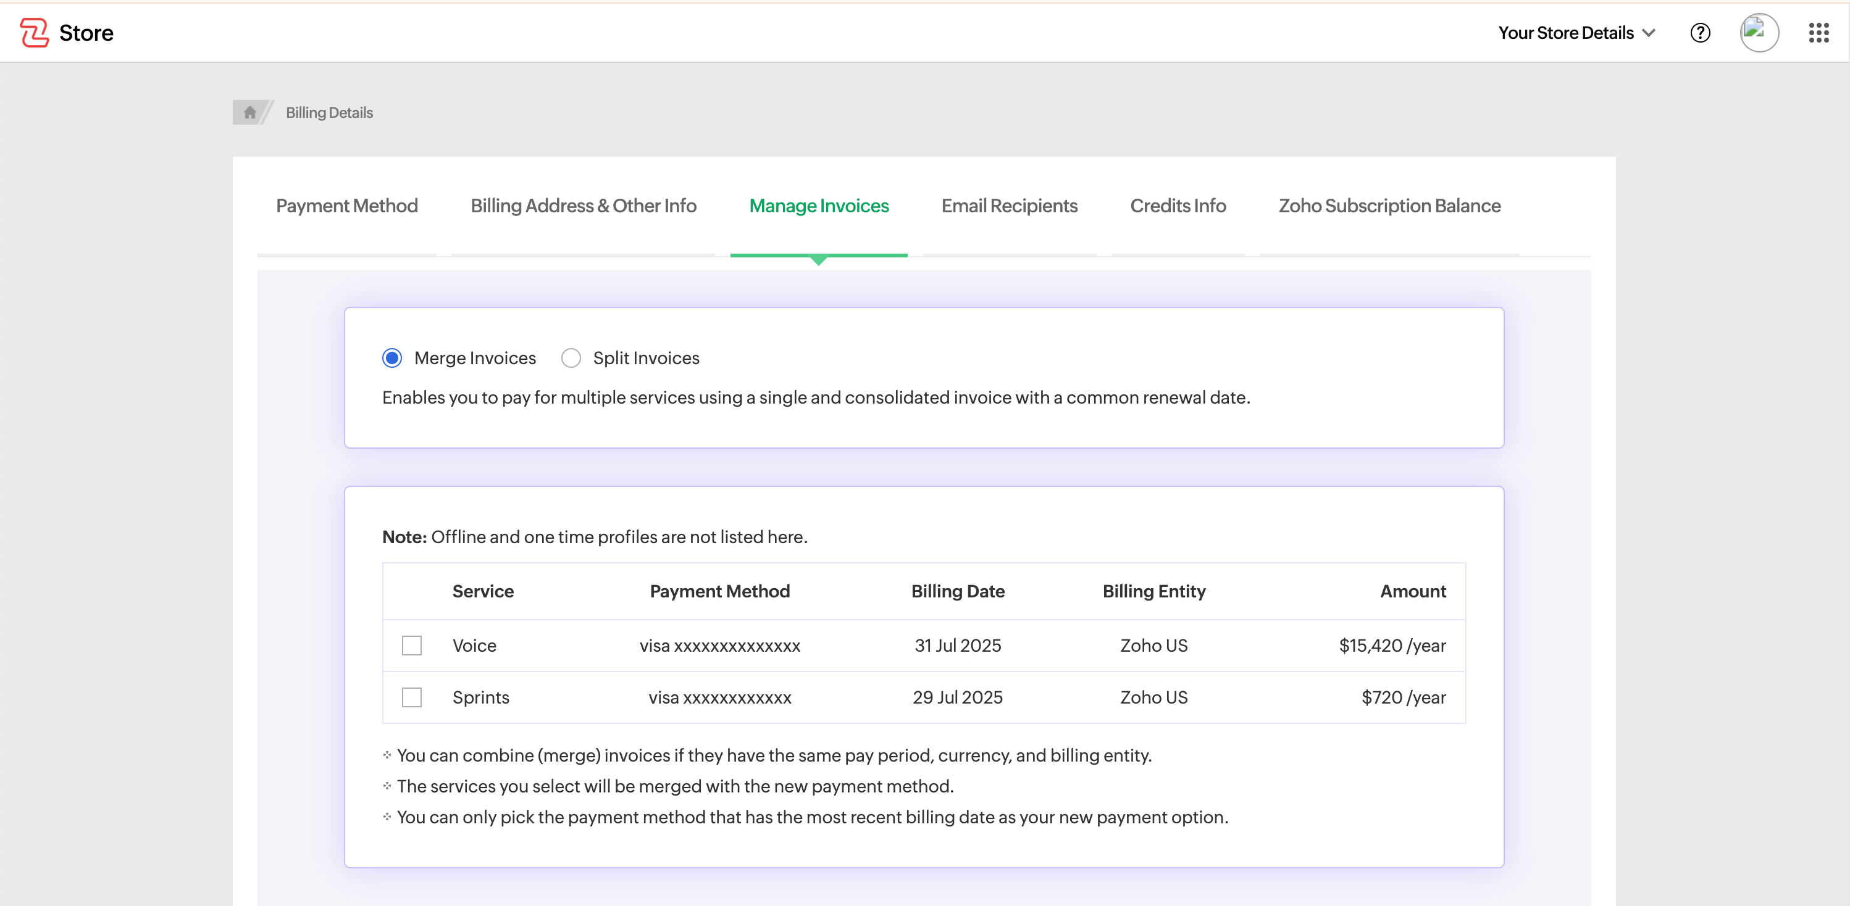Open the apps grid launcher icon
Viewport: 1850px width, 906px height.
click(1819, 33)
